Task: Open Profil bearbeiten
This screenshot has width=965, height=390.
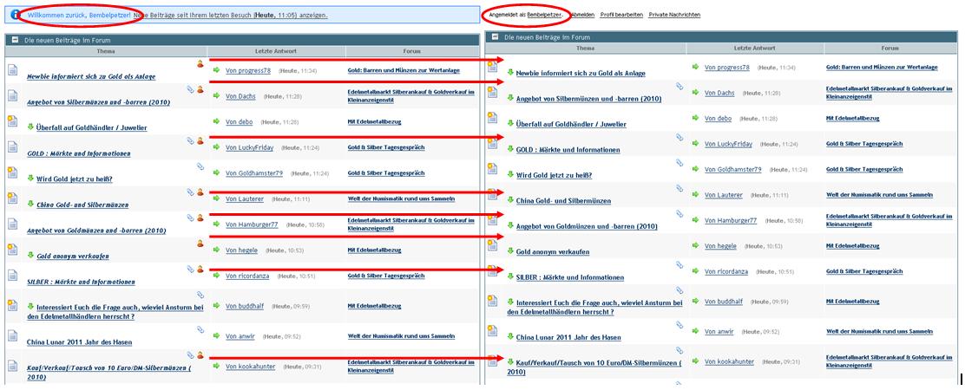Action: 621,16
